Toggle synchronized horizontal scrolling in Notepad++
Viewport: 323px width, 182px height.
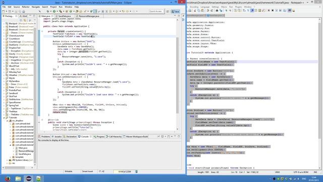pyautogui.click(x=239, y=11)
